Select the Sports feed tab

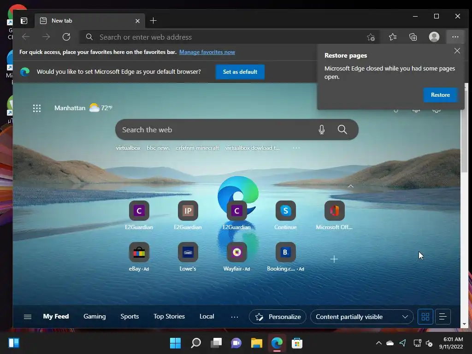[x=130, y=316]
